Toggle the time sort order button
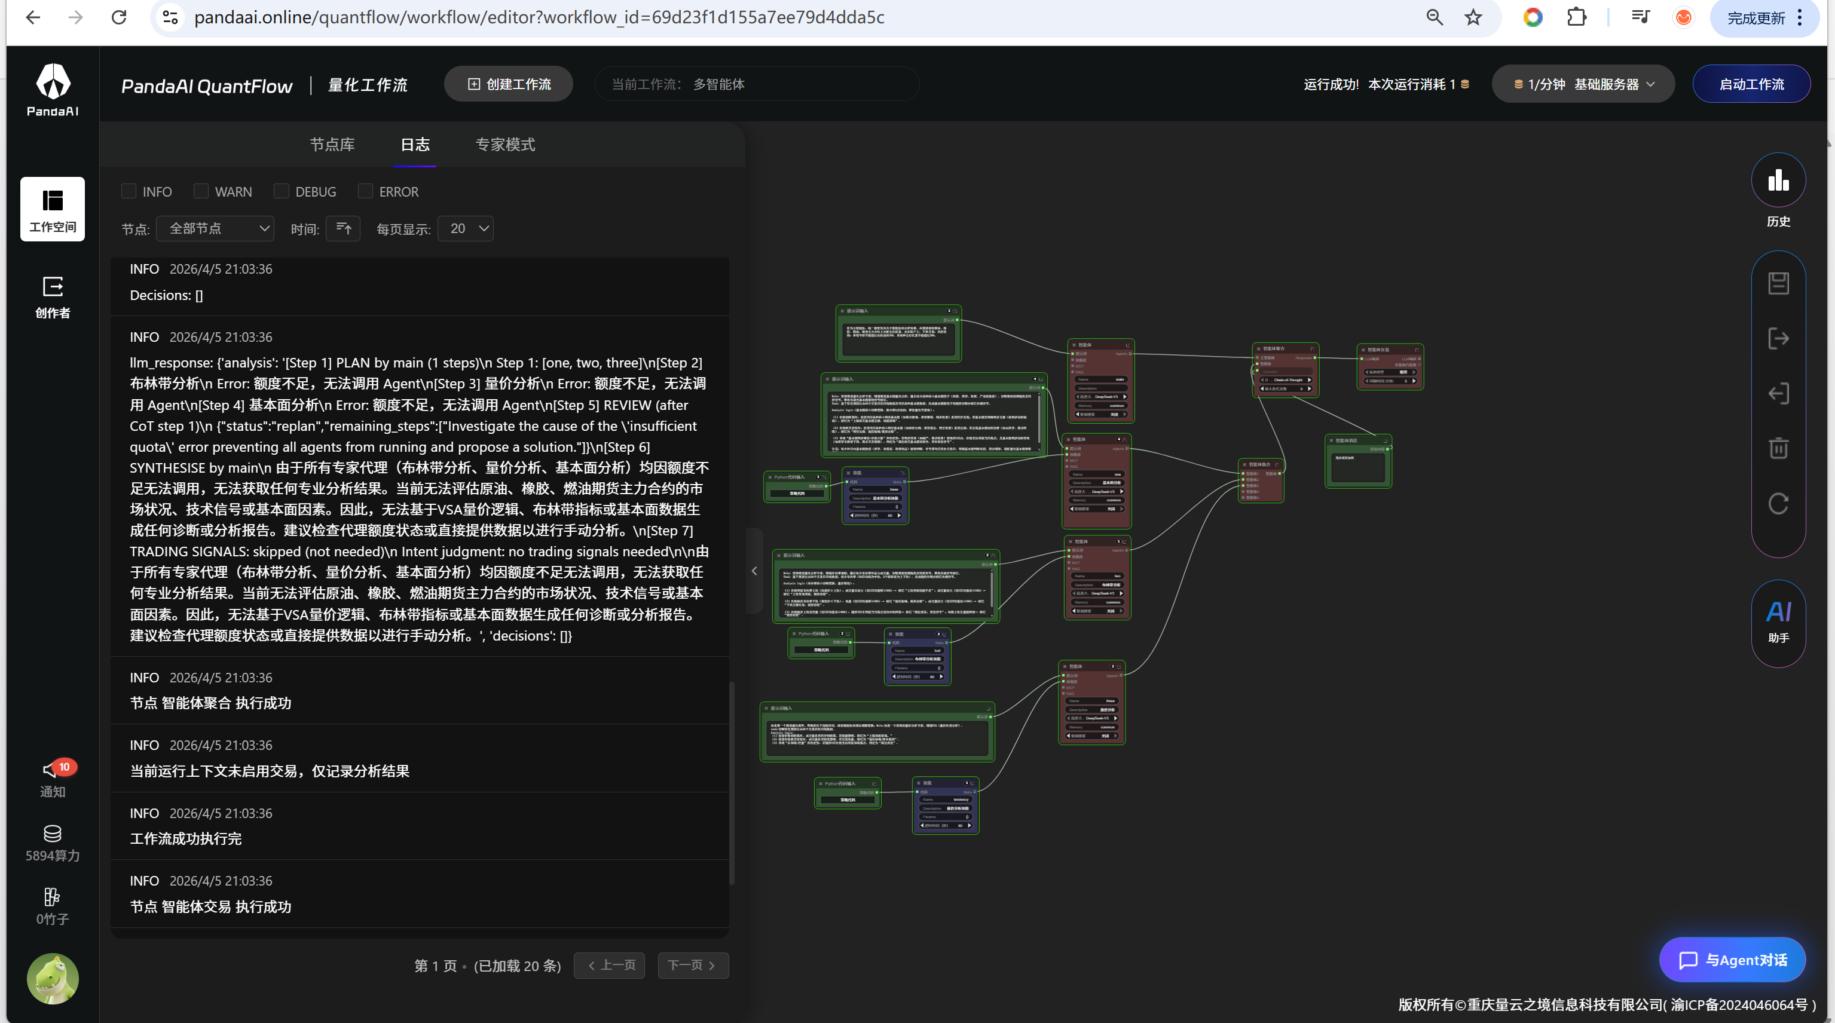The width and height of the screenshot is (1835, 1023). 343,228
